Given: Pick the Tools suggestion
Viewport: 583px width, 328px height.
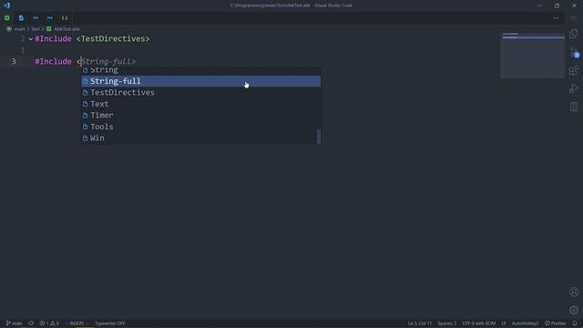Looking at the screenshot, I should (200, 127).
